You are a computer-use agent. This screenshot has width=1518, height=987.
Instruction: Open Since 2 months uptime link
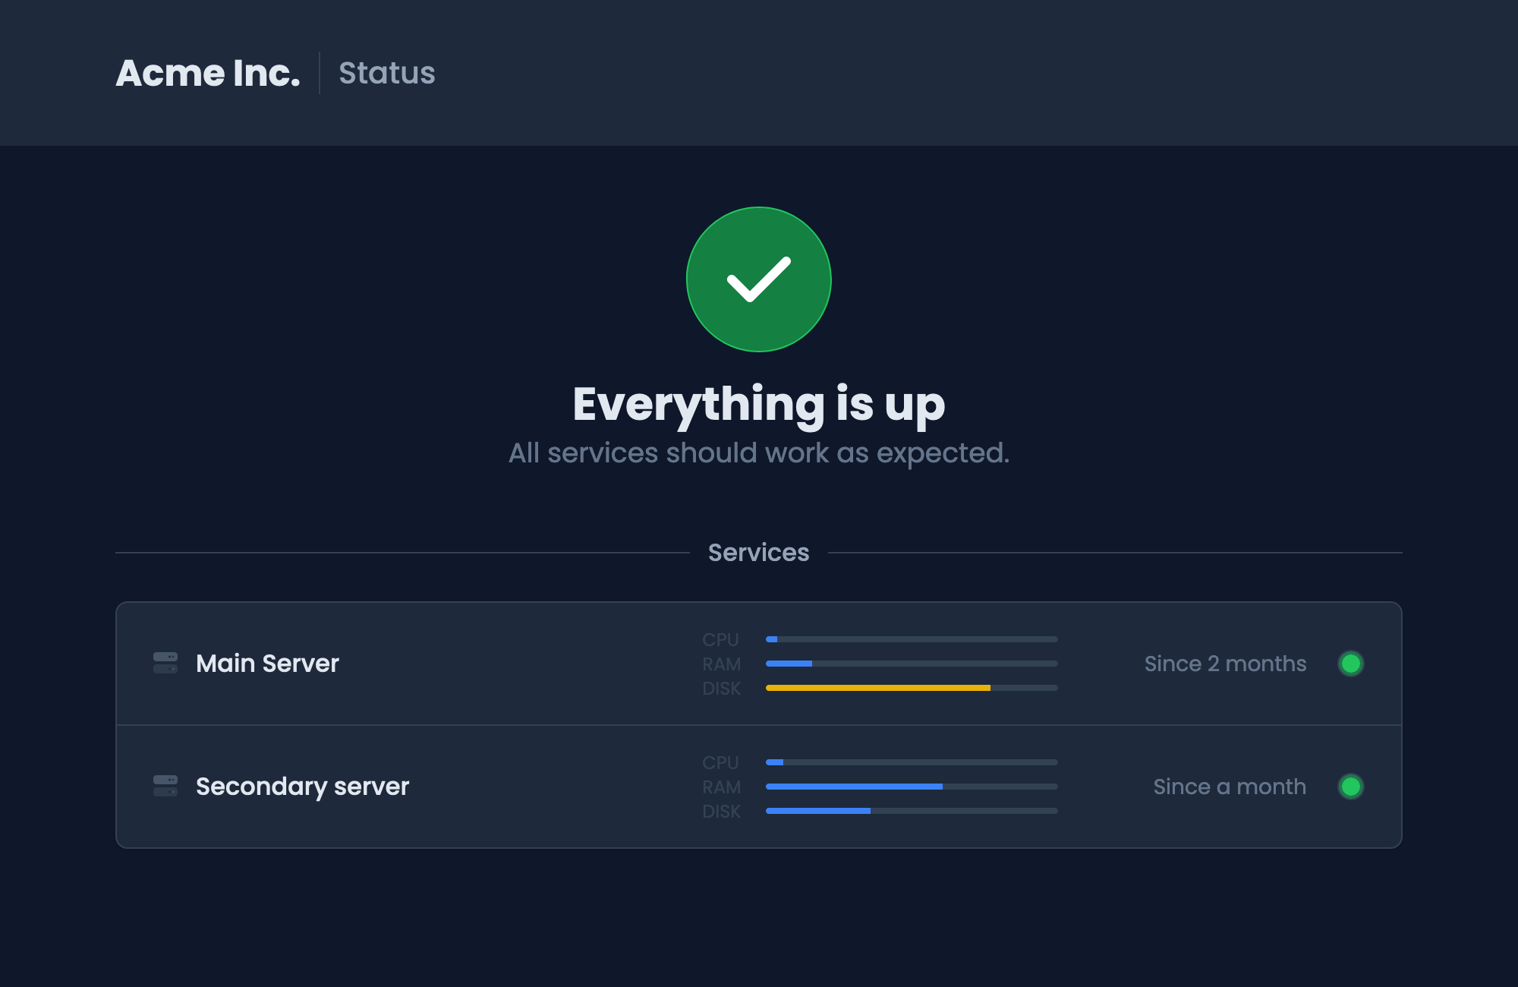pos(1225,664)
